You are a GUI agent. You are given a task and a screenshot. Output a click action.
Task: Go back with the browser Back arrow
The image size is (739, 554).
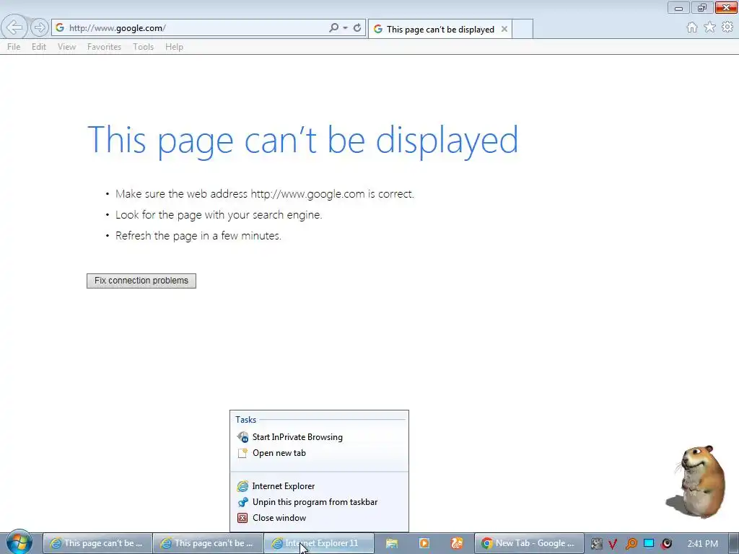[x=14, y=27]
